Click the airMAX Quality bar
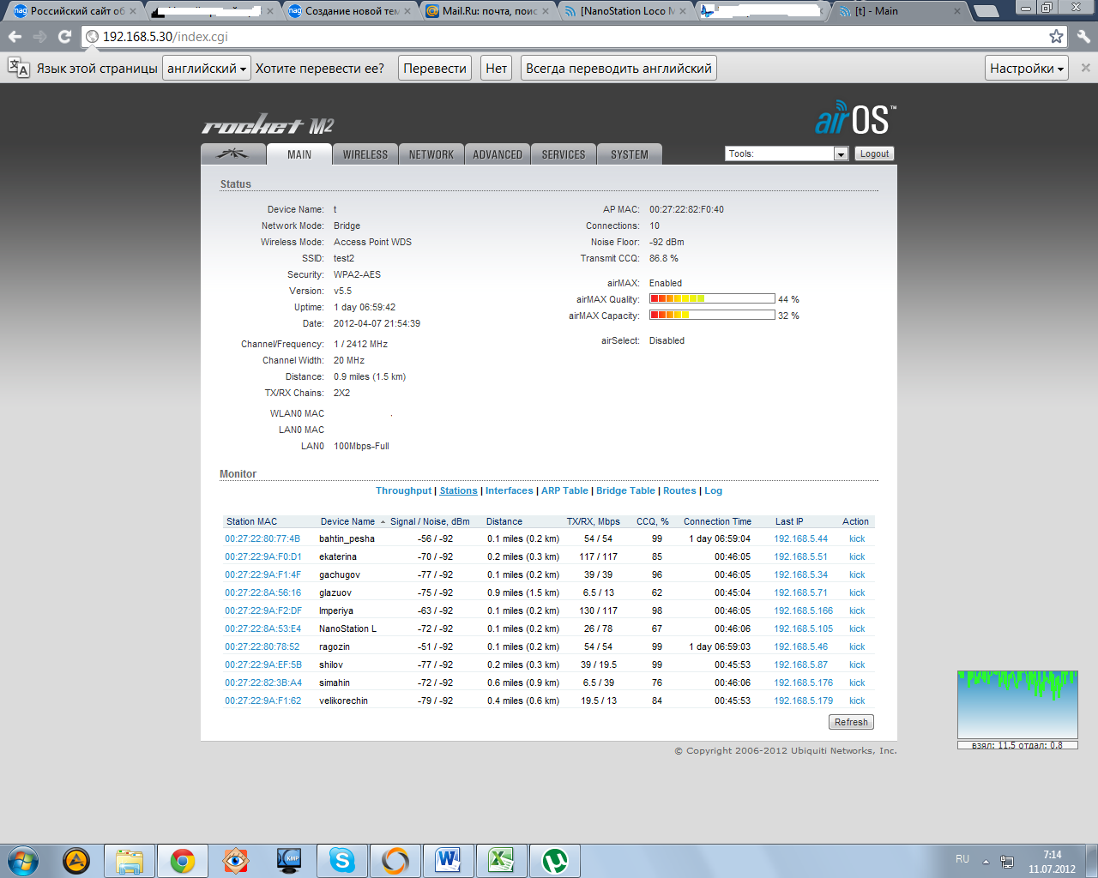 (x=712, y=298)
